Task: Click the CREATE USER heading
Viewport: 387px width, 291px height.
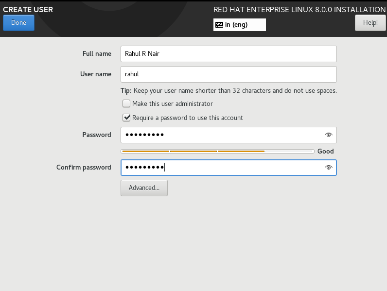Action: (x=28, y=9)
